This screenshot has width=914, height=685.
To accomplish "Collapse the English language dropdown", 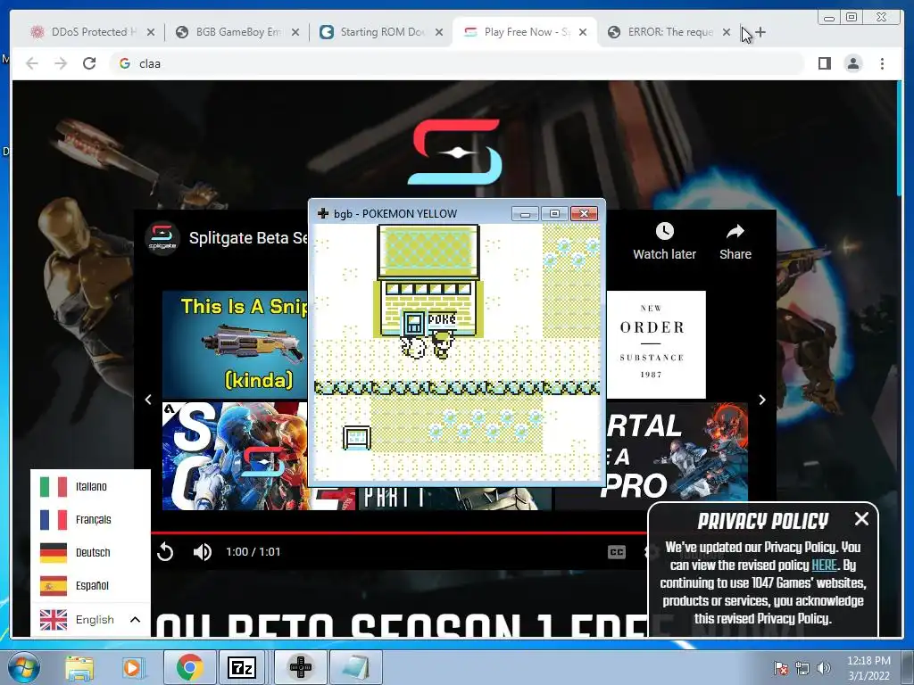I will (x=90, y=619).
